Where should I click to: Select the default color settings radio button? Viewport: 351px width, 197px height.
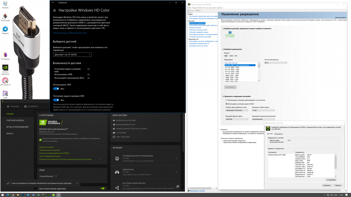point(226,100)
